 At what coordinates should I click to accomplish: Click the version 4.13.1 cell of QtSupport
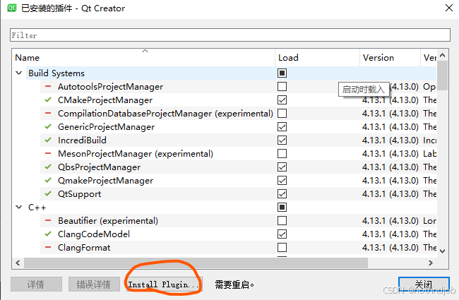(x=391, y=193)
